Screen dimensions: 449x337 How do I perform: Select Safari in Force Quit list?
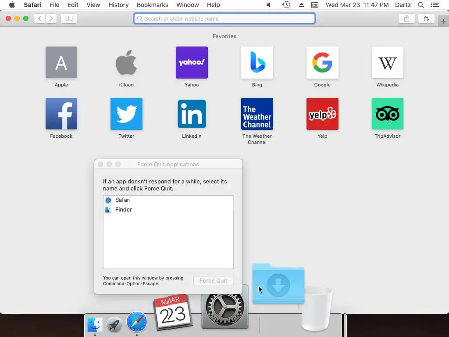click(x=168, y=200)
